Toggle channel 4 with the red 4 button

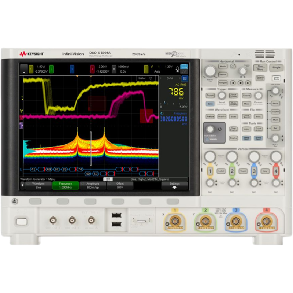click(276, 171)
